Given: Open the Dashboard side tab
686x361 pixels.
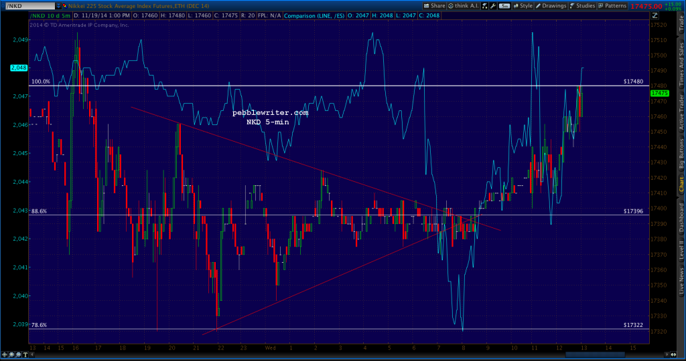Looking at the screenshot, I should coord(681,217).
